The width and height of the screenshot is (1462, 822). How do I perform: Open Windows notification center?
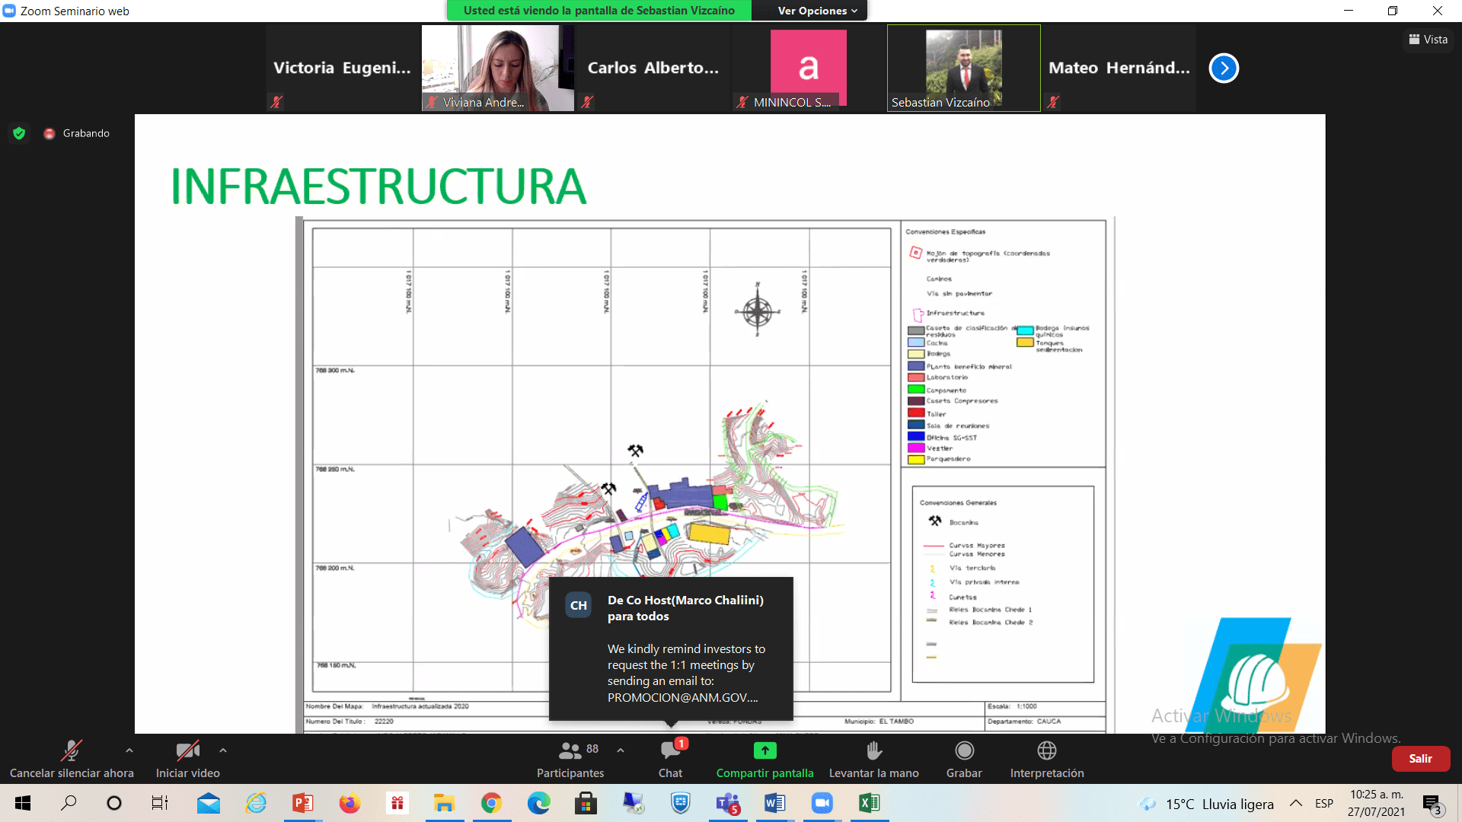coord(1432,804)
